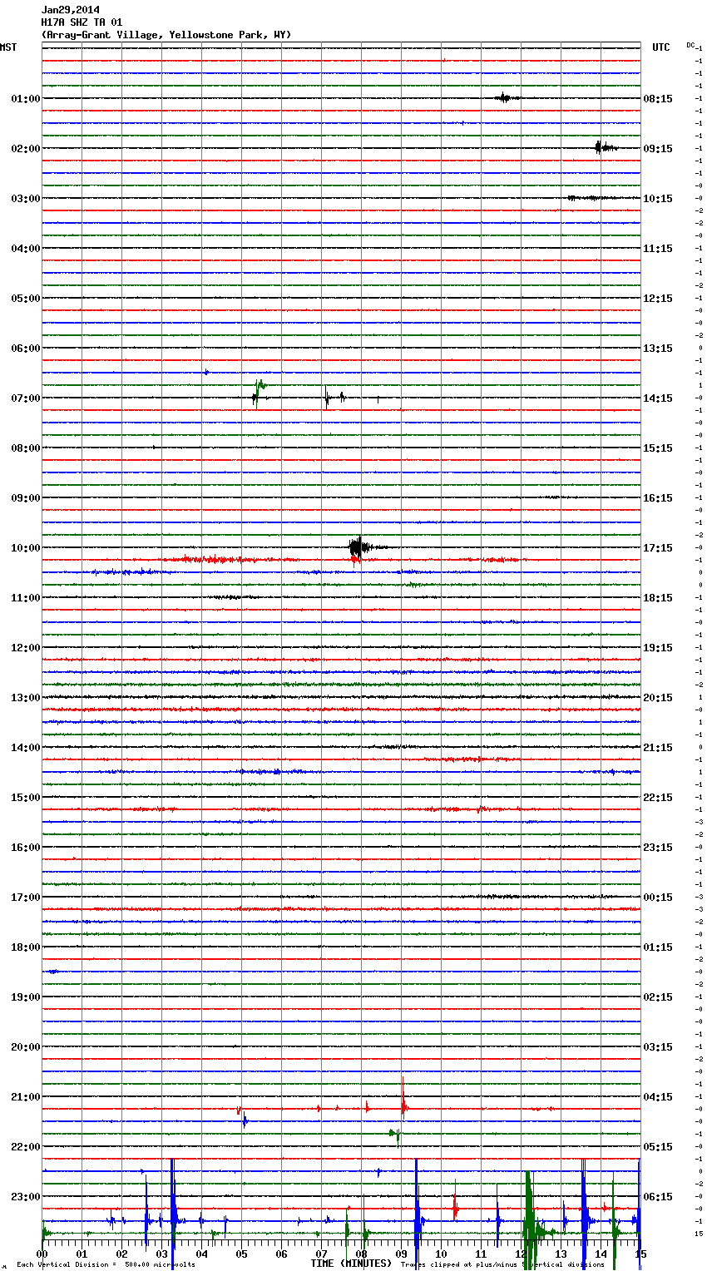Click the 06:15 UTC time label
The height and width of the screenshot is (1276, 707).
(658, 1197)
